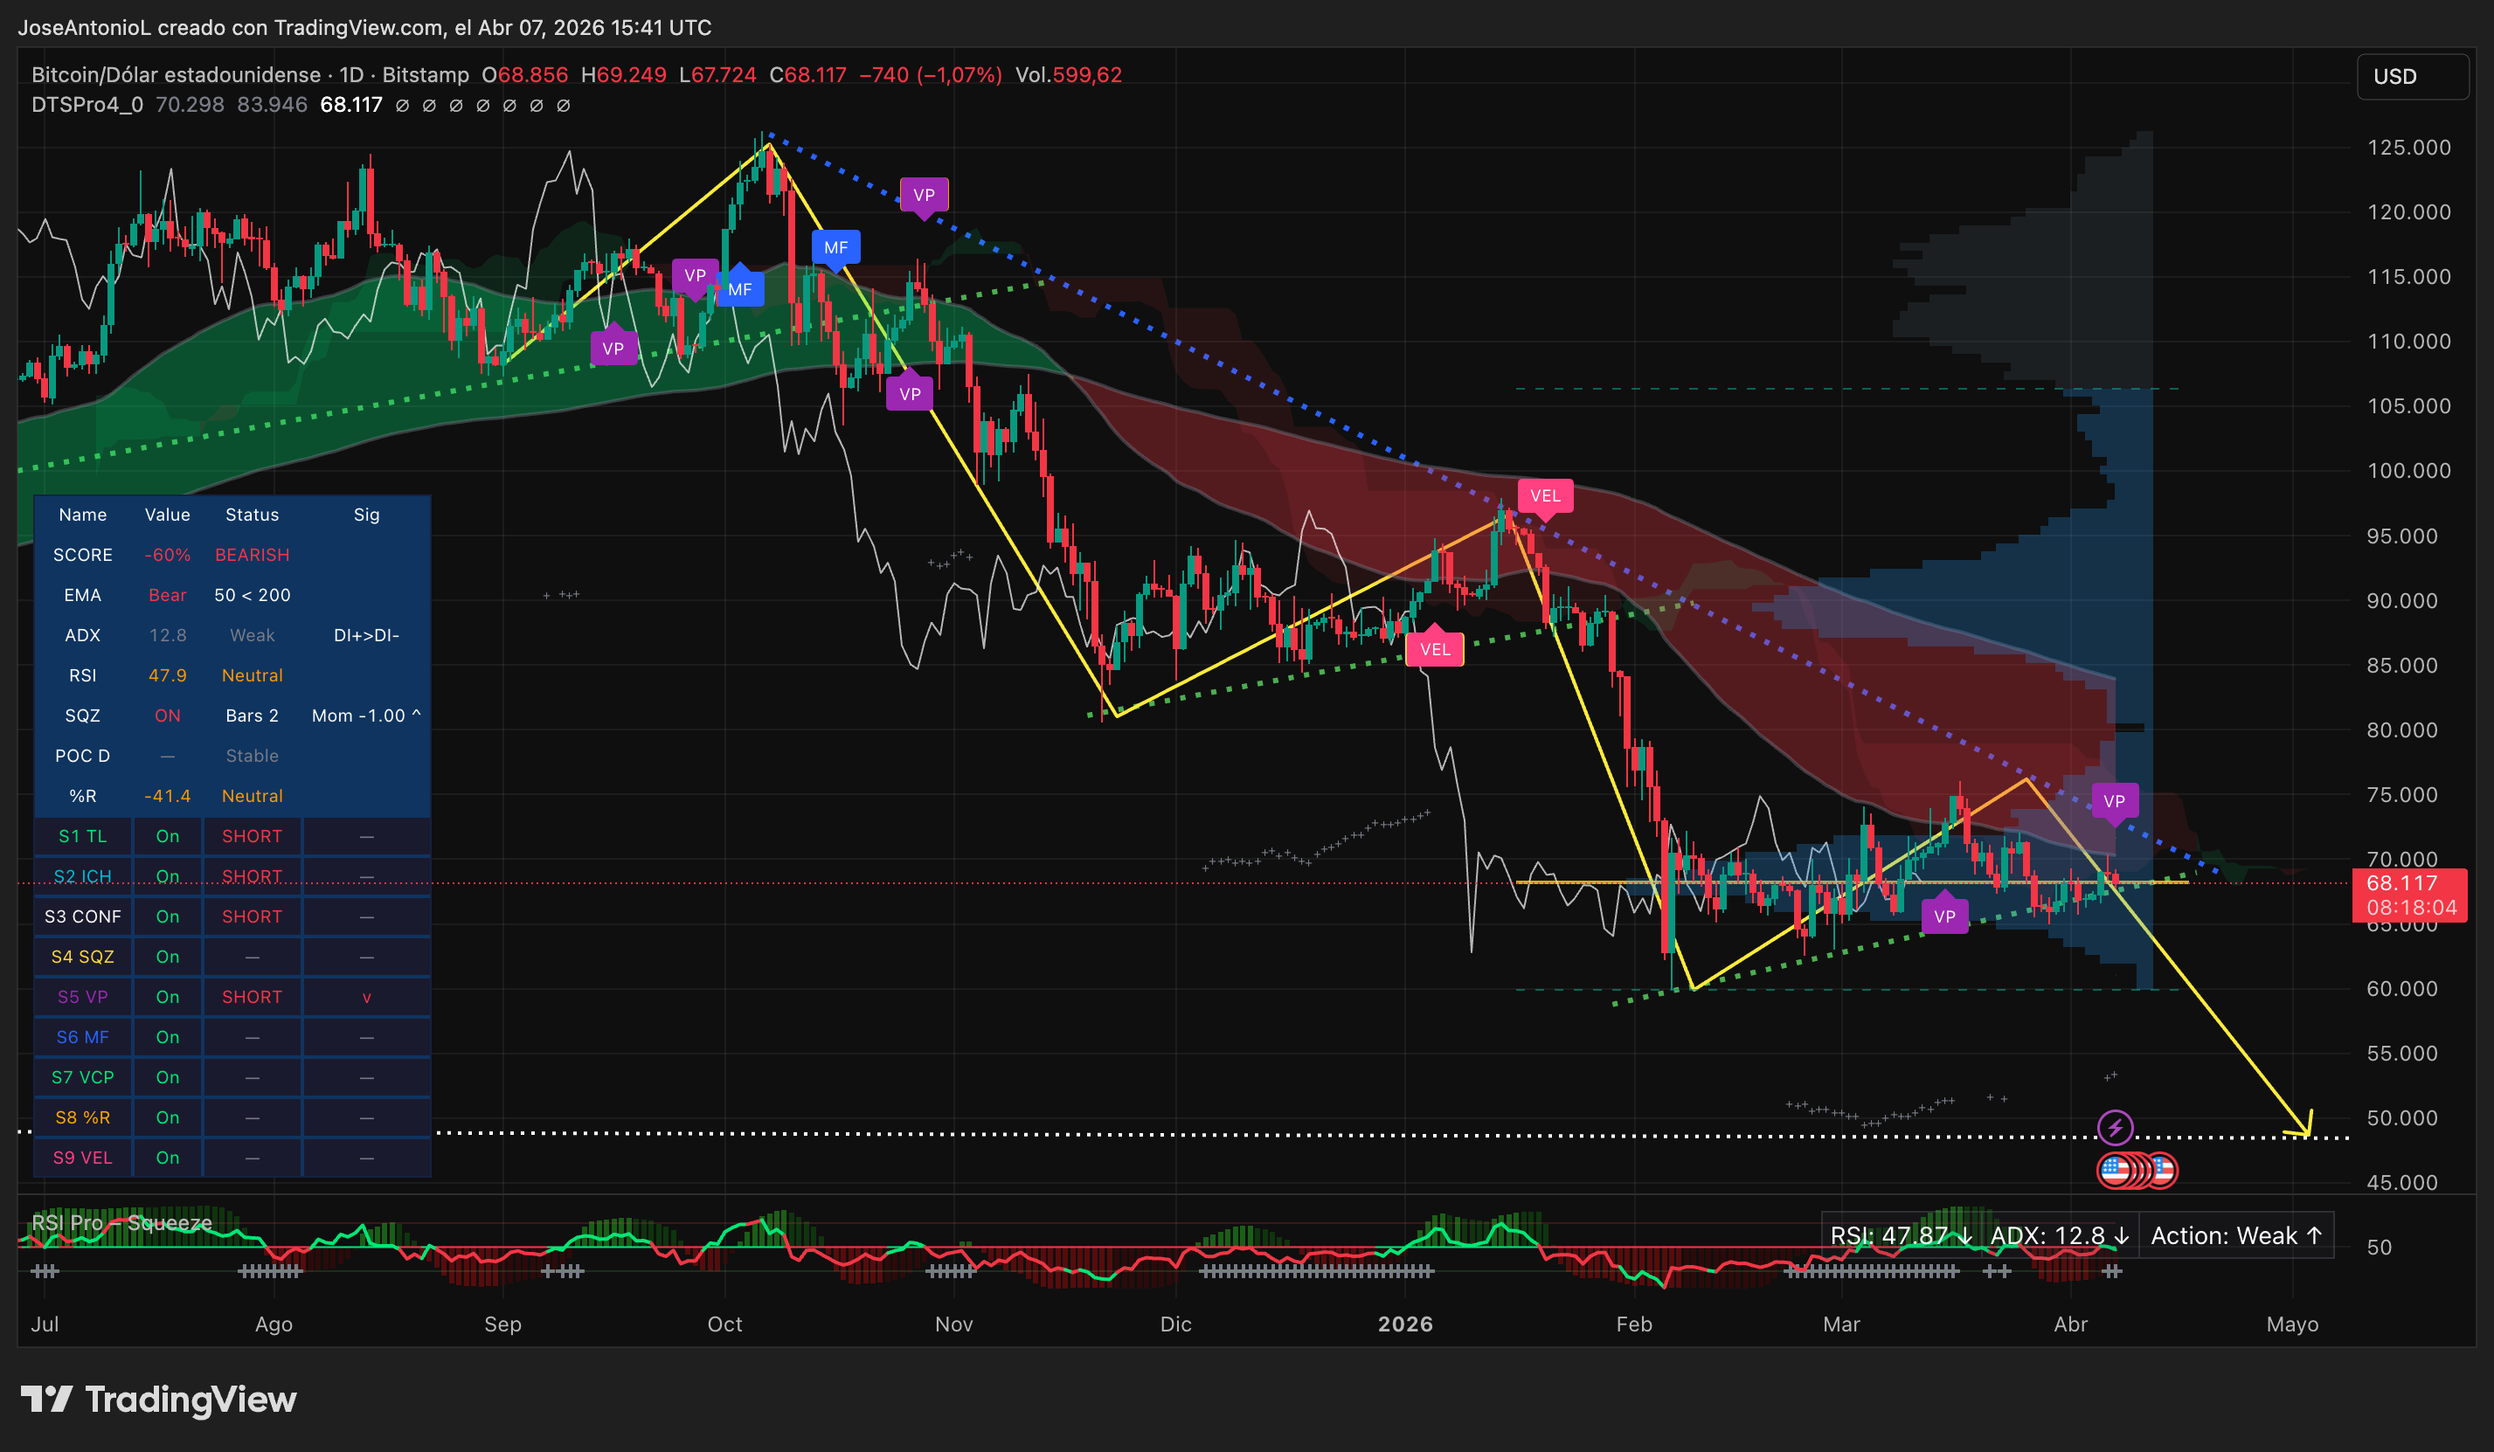Open the TradingView.com attribution link

(x=351, y=28)
